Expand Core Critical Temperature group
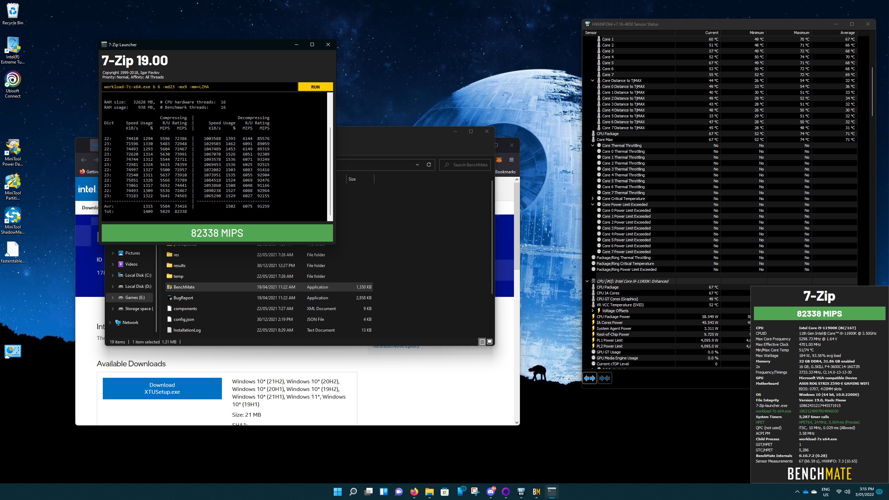This screenshot has height=500, width=889. click(x=593, y=199)
